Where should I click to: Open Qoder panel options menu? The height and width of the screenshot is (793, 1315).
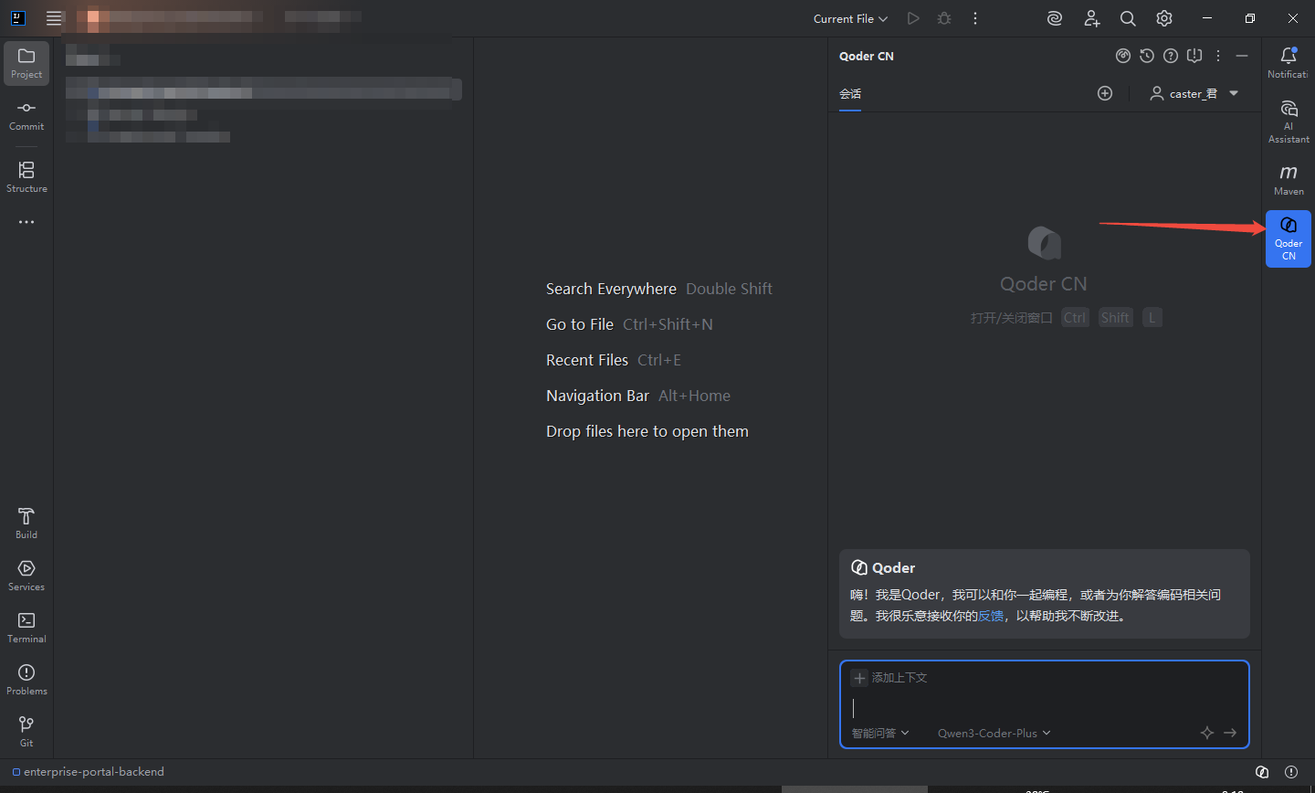tap(1218, 56)
